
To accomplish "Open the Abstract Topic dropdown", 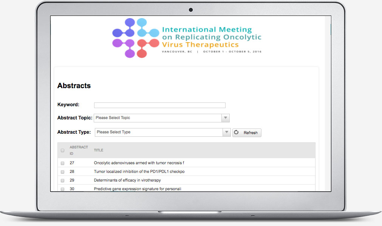I will (x=161, y=118).
